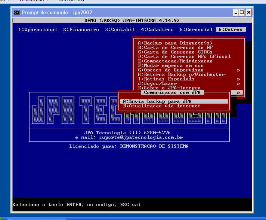
Task: Expand arrow beside Comunicacao com JPA
Action: pyautogui.click(x=238, y=92)
